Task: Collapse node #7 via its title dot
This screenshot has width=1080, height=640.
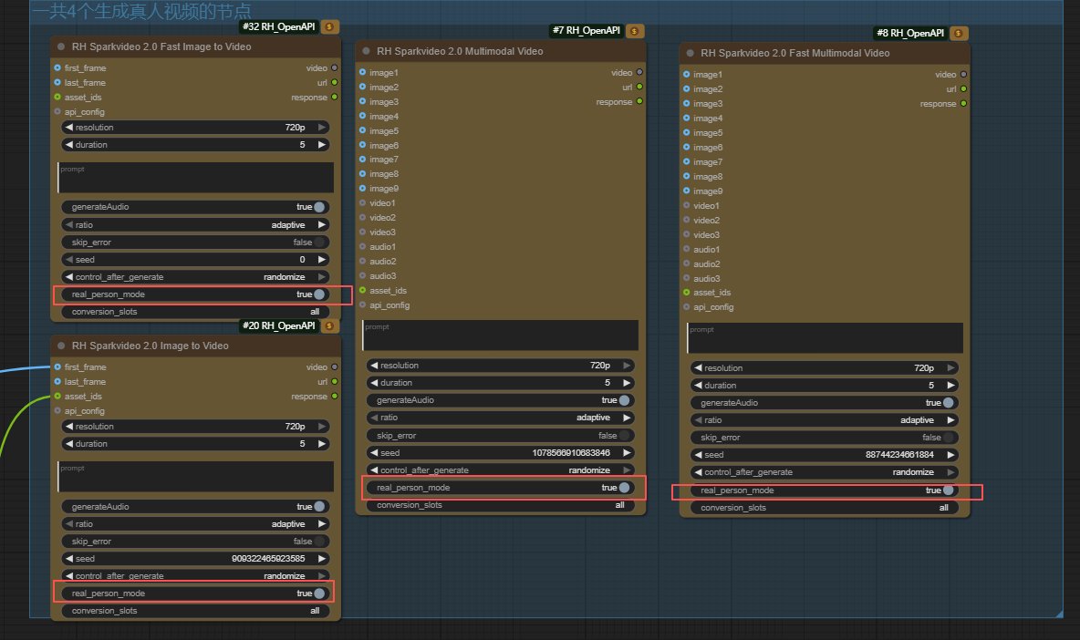Action: (x=366, y=51)
